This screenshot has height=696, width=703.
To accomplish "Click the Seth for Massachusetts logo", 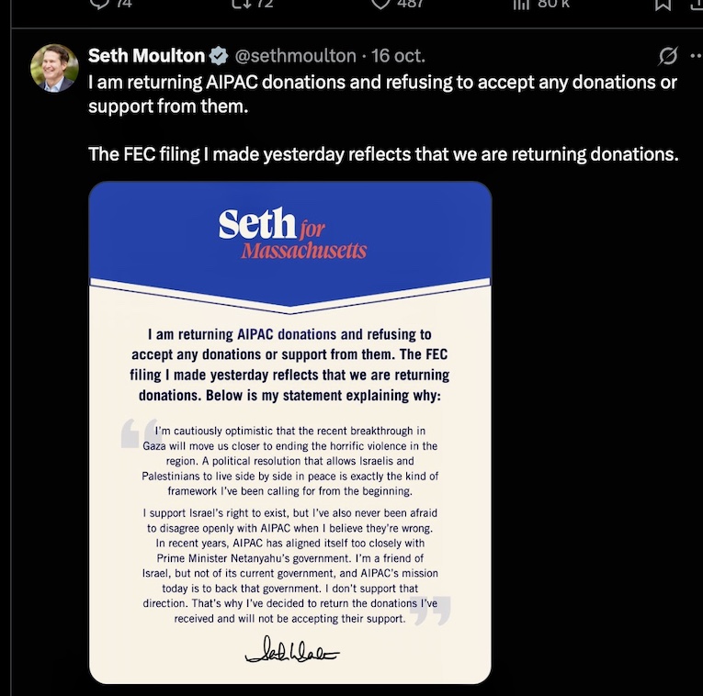I will (291, 235).
